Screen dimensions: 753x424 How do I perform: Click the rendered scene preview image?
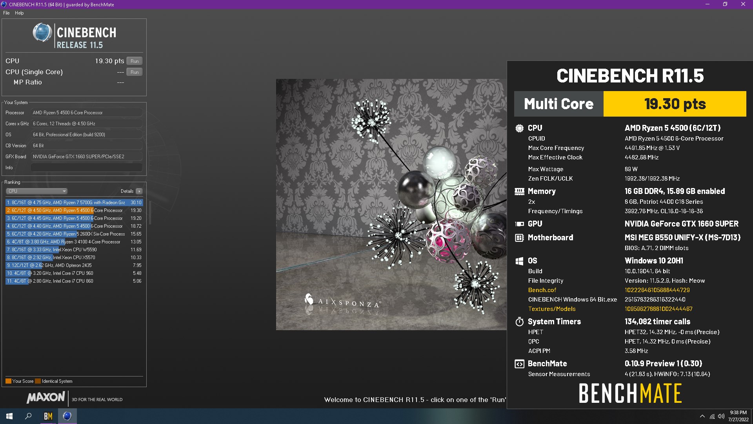[391, 205]
